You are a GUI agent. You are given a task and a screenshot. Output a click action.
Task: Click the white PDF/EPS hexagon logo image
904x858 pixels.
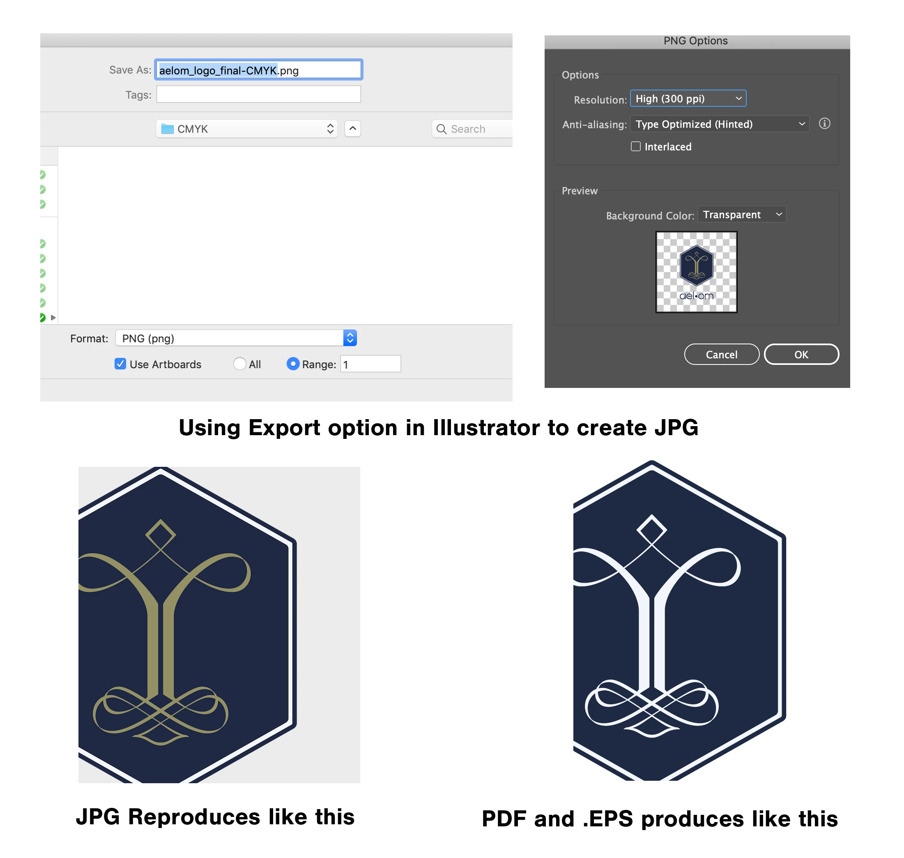(x=679, y=620)
